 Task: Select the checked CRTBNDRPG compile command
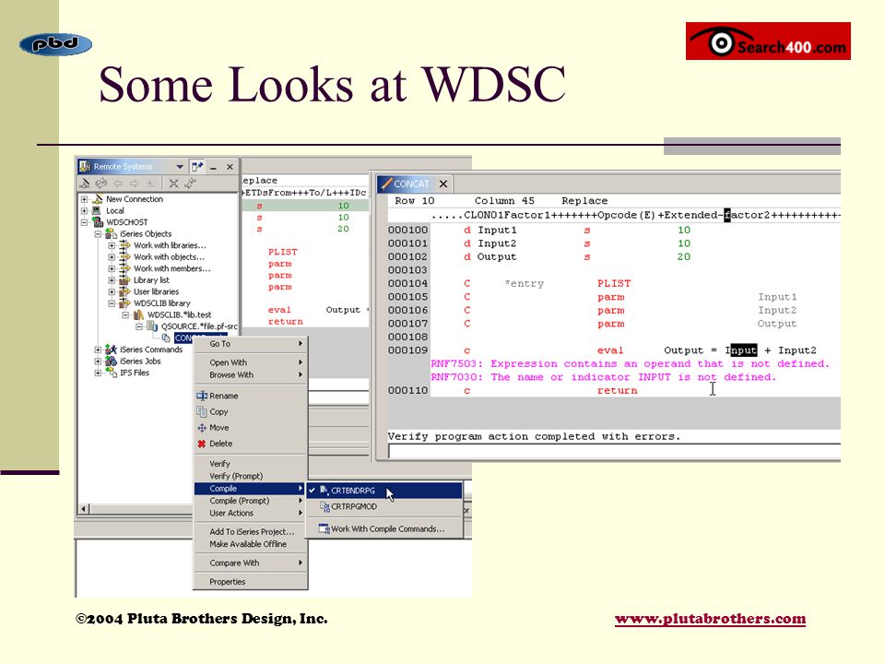384,491
